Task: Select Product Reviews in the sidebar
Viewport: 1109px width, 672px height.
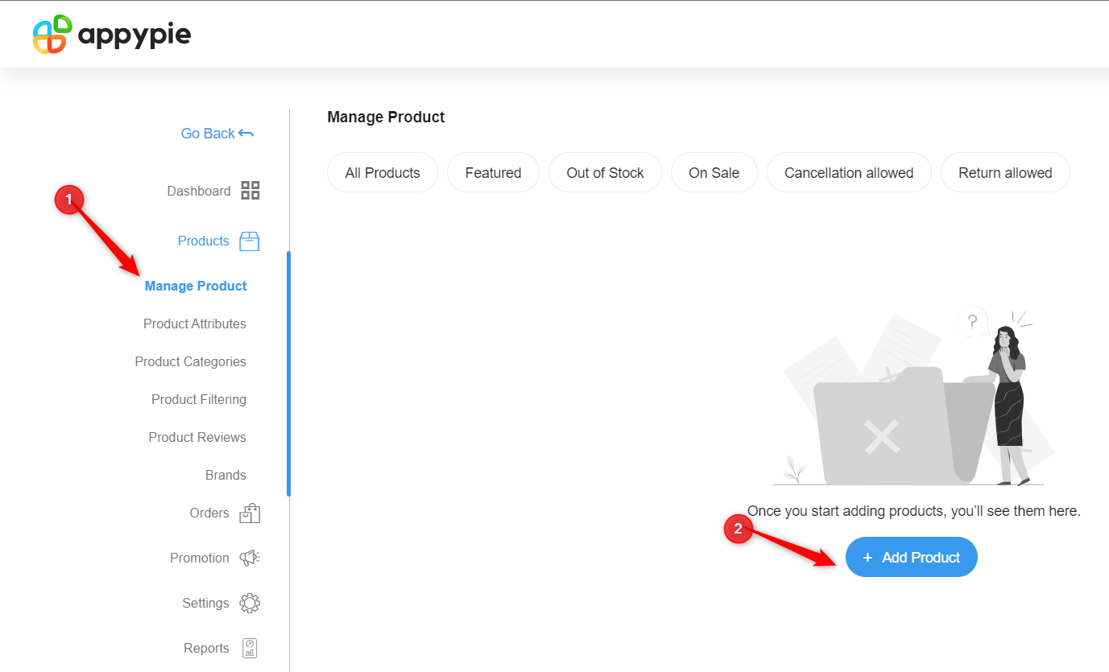Action: (x=197, y=437)
